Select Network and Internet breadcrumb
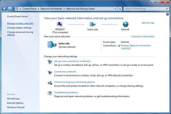171x114 pixels. [x=51, y=9]
